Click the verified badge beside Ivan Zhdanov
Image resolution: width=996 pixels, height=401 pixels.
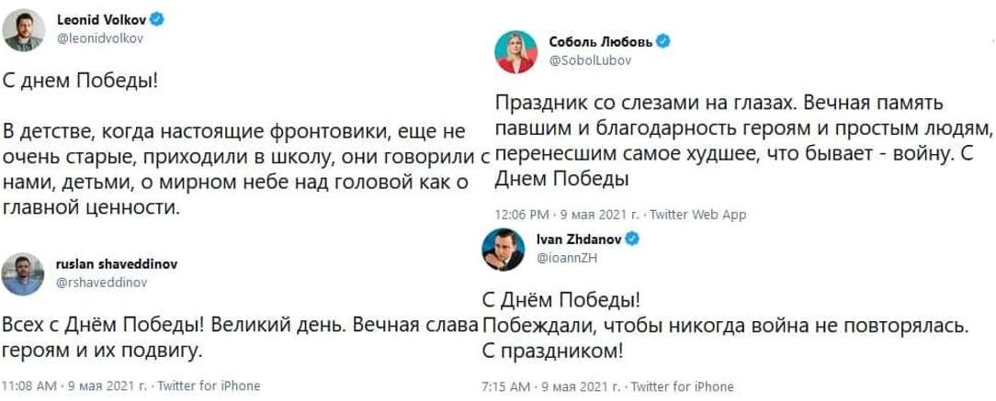632,239
